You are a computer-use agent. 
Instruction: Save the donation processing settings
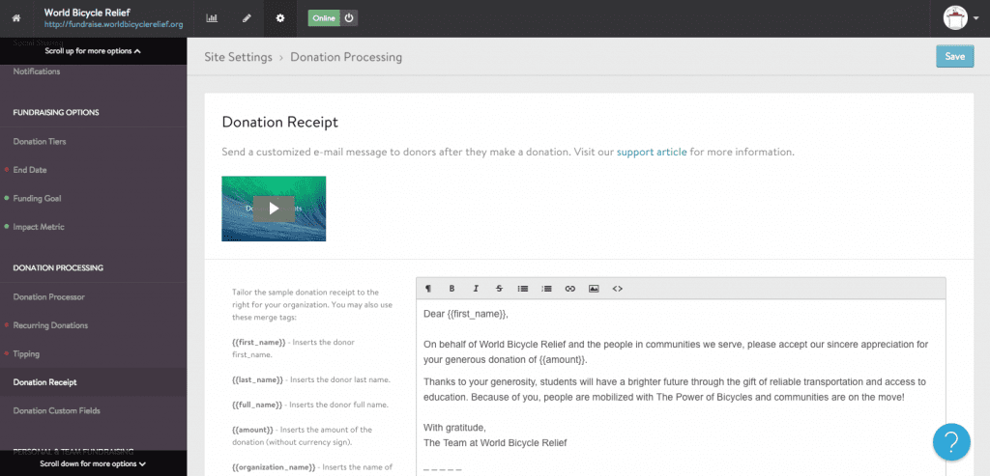[x=954, y=56]
